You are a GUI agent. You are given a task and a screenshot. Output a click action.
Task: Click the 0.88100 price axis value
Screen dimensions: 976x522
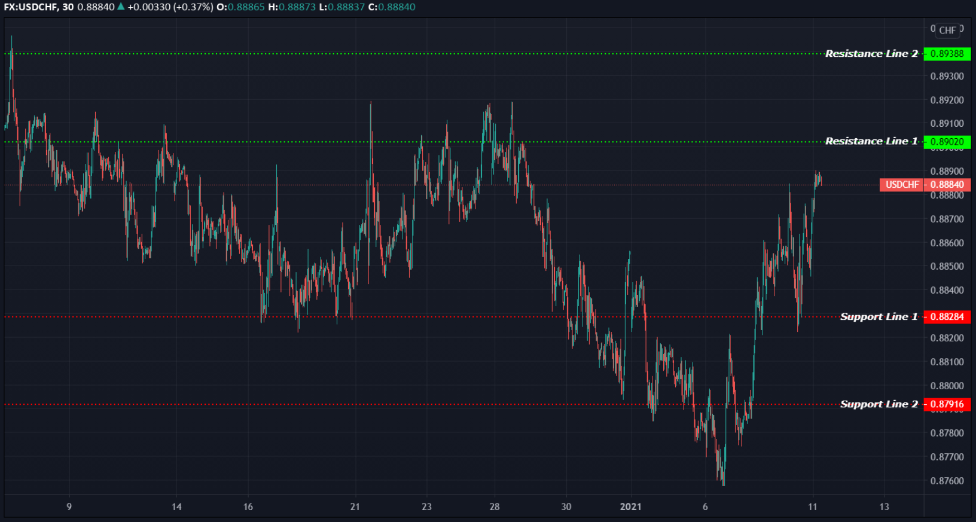coord(947,362)
